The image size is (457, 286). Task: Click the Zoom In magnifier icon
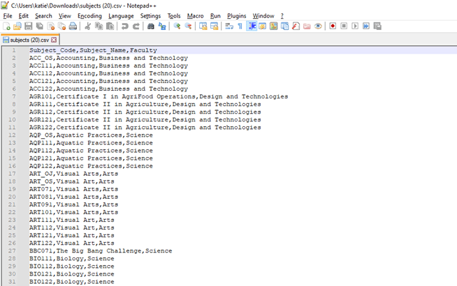[177, 27]
